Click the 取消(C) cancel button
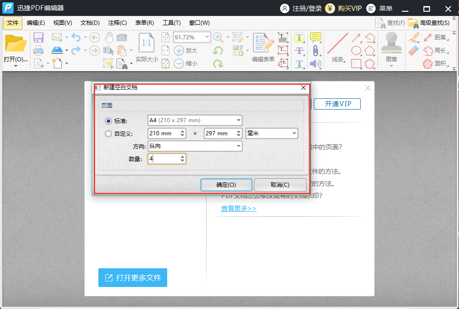 pos(280,184)
